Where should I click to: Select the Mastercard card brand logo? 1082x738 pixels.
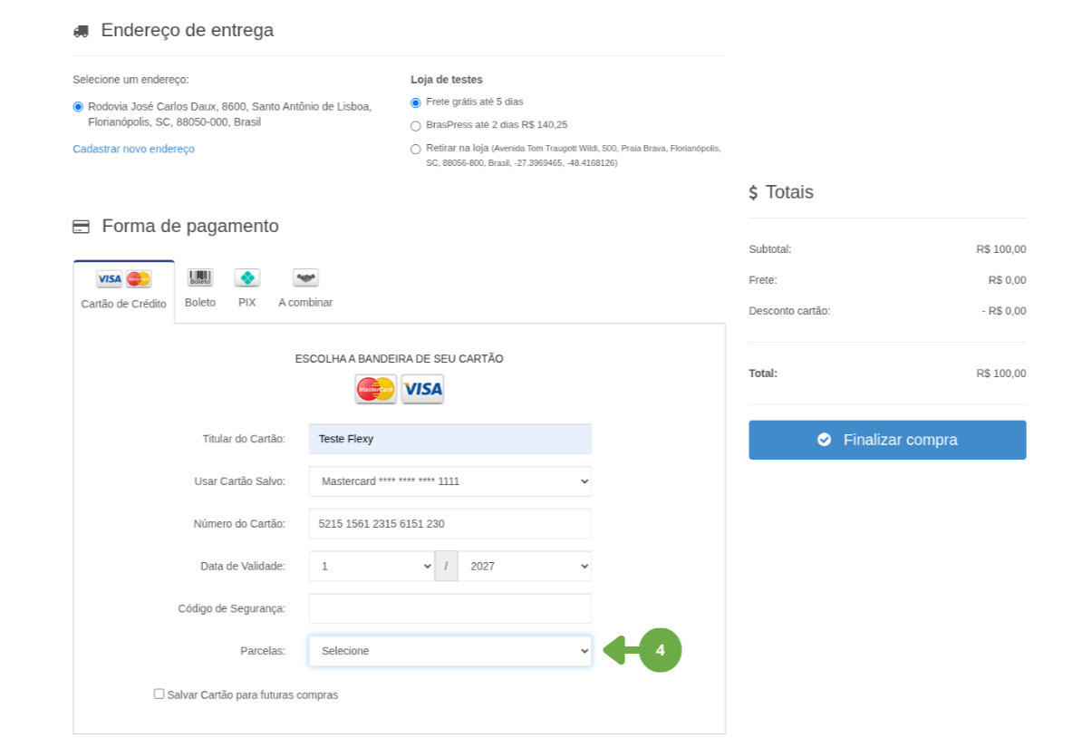coord(375,389)
